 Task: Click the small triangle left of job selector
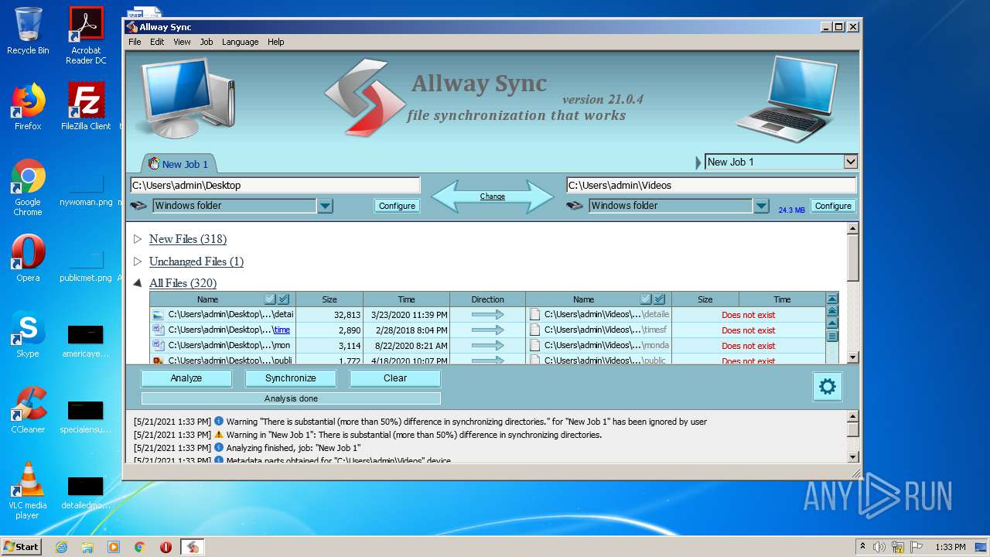[699, 162]
